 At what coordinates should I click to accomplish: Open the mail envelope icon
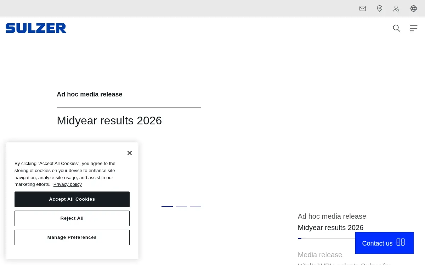click(363, 8)
